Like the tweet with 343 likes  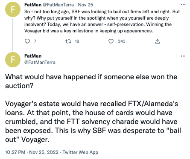coord(111,41)
